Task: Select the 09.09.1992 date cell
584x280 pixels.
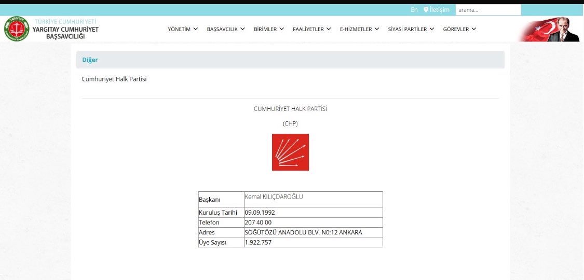Action: 313,213
